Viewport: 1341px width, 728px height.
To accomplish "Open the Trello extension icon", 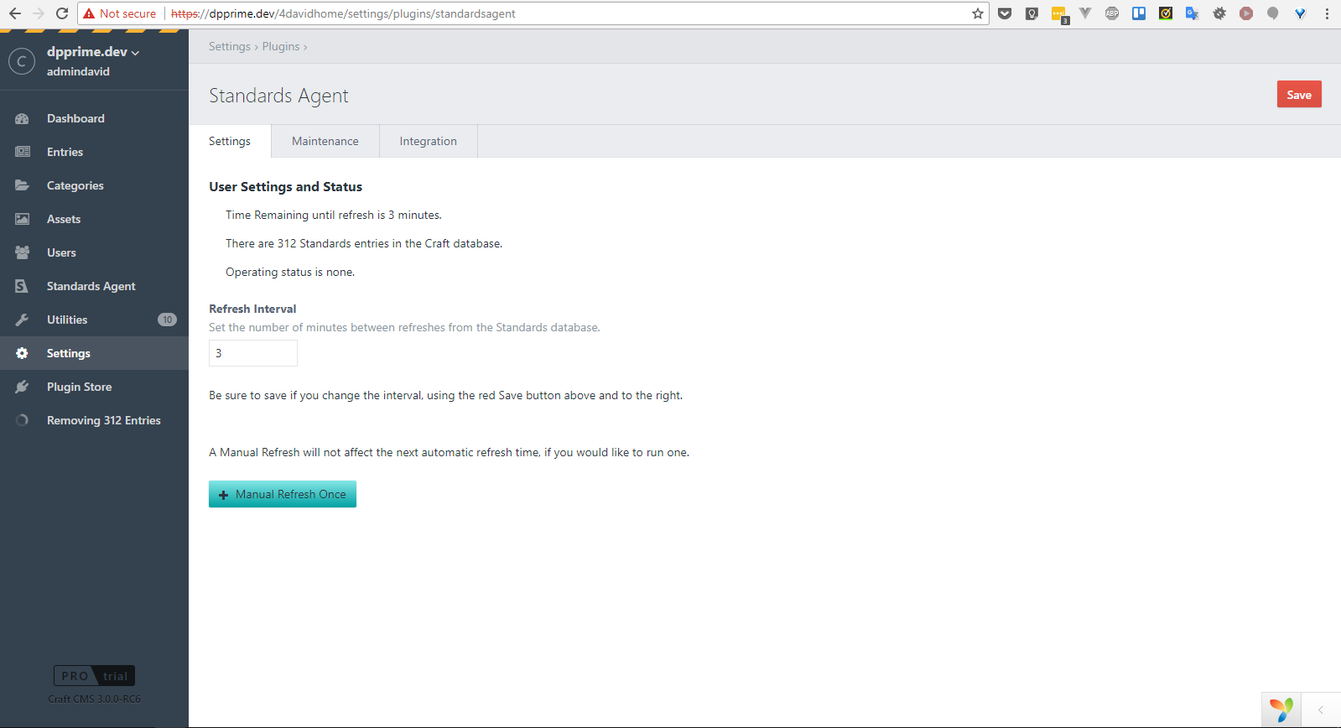I will pyautogui.click(x=1139, y=13).
